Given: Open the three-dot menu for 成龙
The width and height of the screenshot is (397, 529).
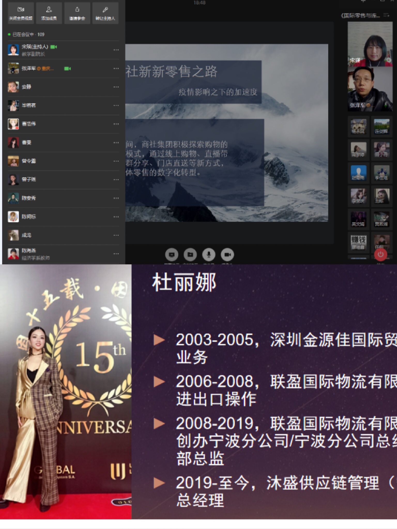Looking at the screenshot, I should (116, 235).
